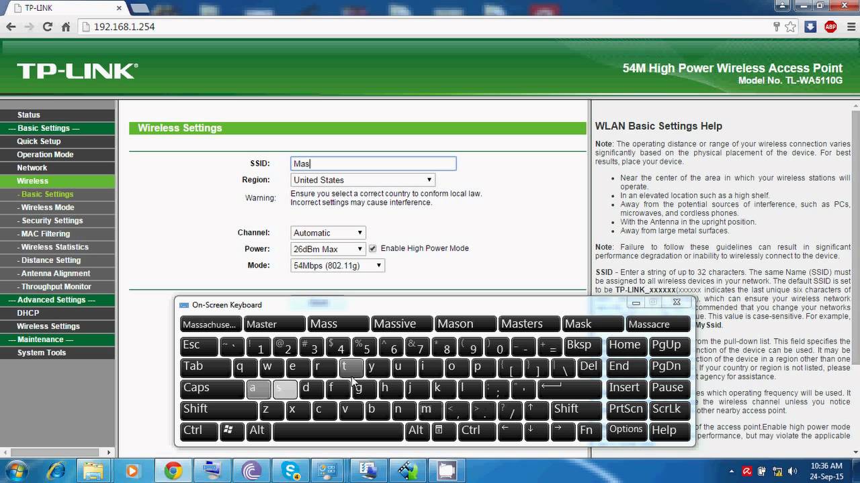Switch to Google Chrome on the taskbar
Viewport: 860px width, 483px height.
point(173,471)
